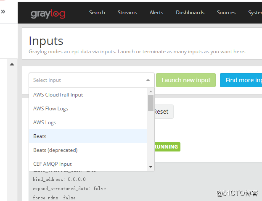Viewport: 262px width, 201px height.
Task: Select Beats (deprecated) option
Action: pyautogui.click(x=88, y=150)
